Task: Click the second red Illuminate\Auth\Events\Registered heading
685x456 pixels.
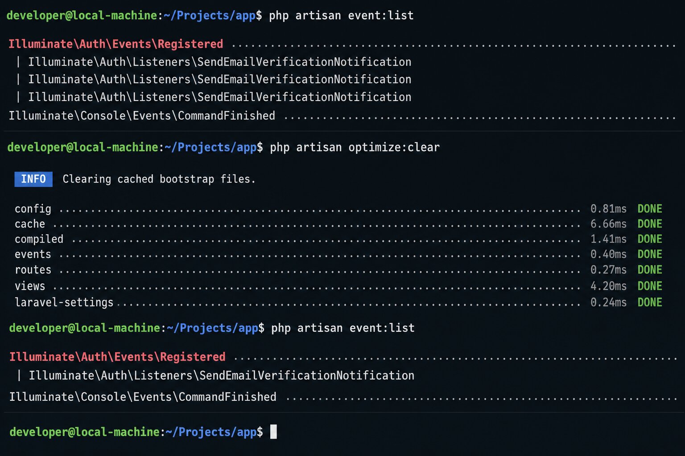Action: (x=117, y=357)
